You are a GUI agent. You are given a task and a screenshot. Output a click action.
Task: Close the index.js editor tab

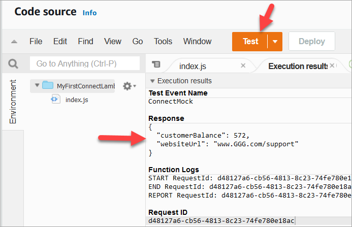point(243,66)
